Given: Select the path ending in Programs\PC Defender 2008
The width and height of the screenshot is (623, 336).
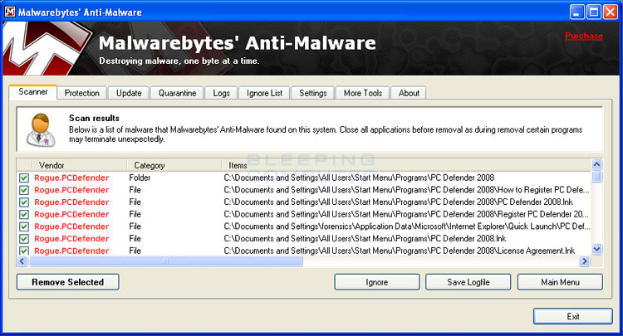Looking at the screenshot, I should click(x=359, y=178).
